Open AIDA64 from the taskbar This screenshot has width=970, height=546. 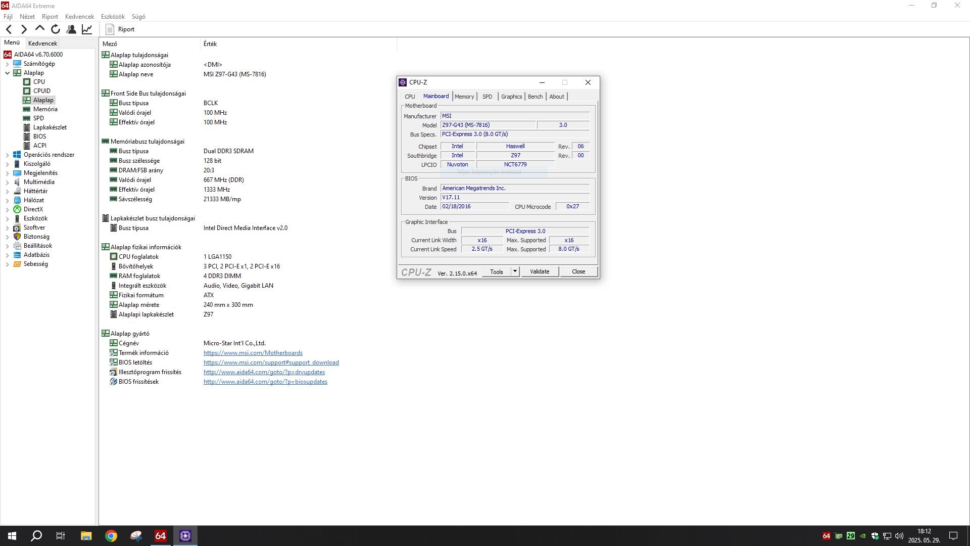click(161, 536)
